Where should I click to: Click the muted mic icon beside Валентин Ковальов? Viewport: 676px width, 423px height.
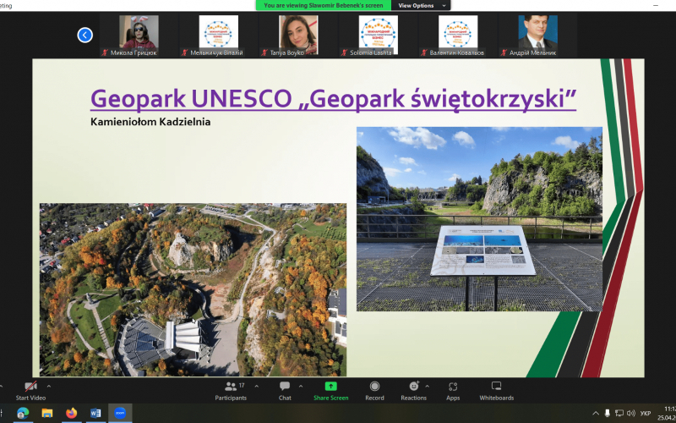(424, 52)
